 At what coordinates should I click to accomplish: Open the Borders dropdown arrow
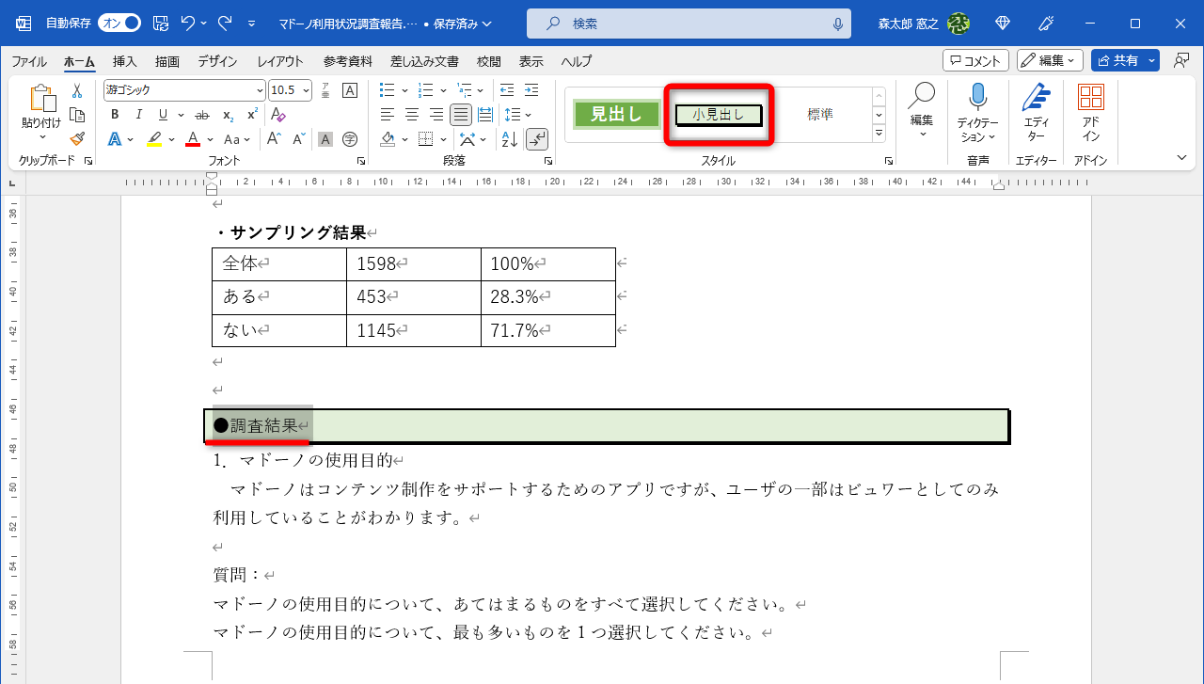click(442, 139)
